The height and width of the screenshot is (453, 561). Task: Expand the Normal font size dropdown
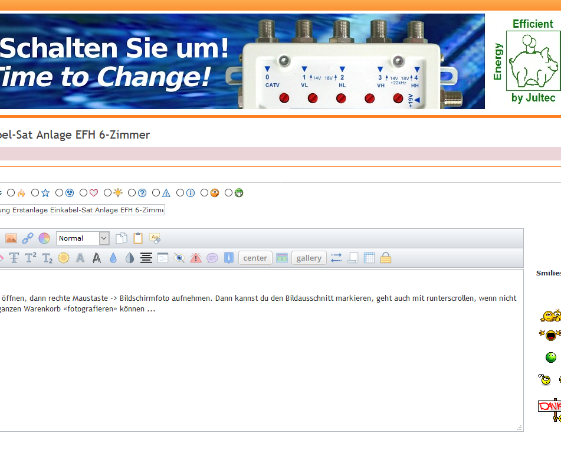click(x=104, y=238)
